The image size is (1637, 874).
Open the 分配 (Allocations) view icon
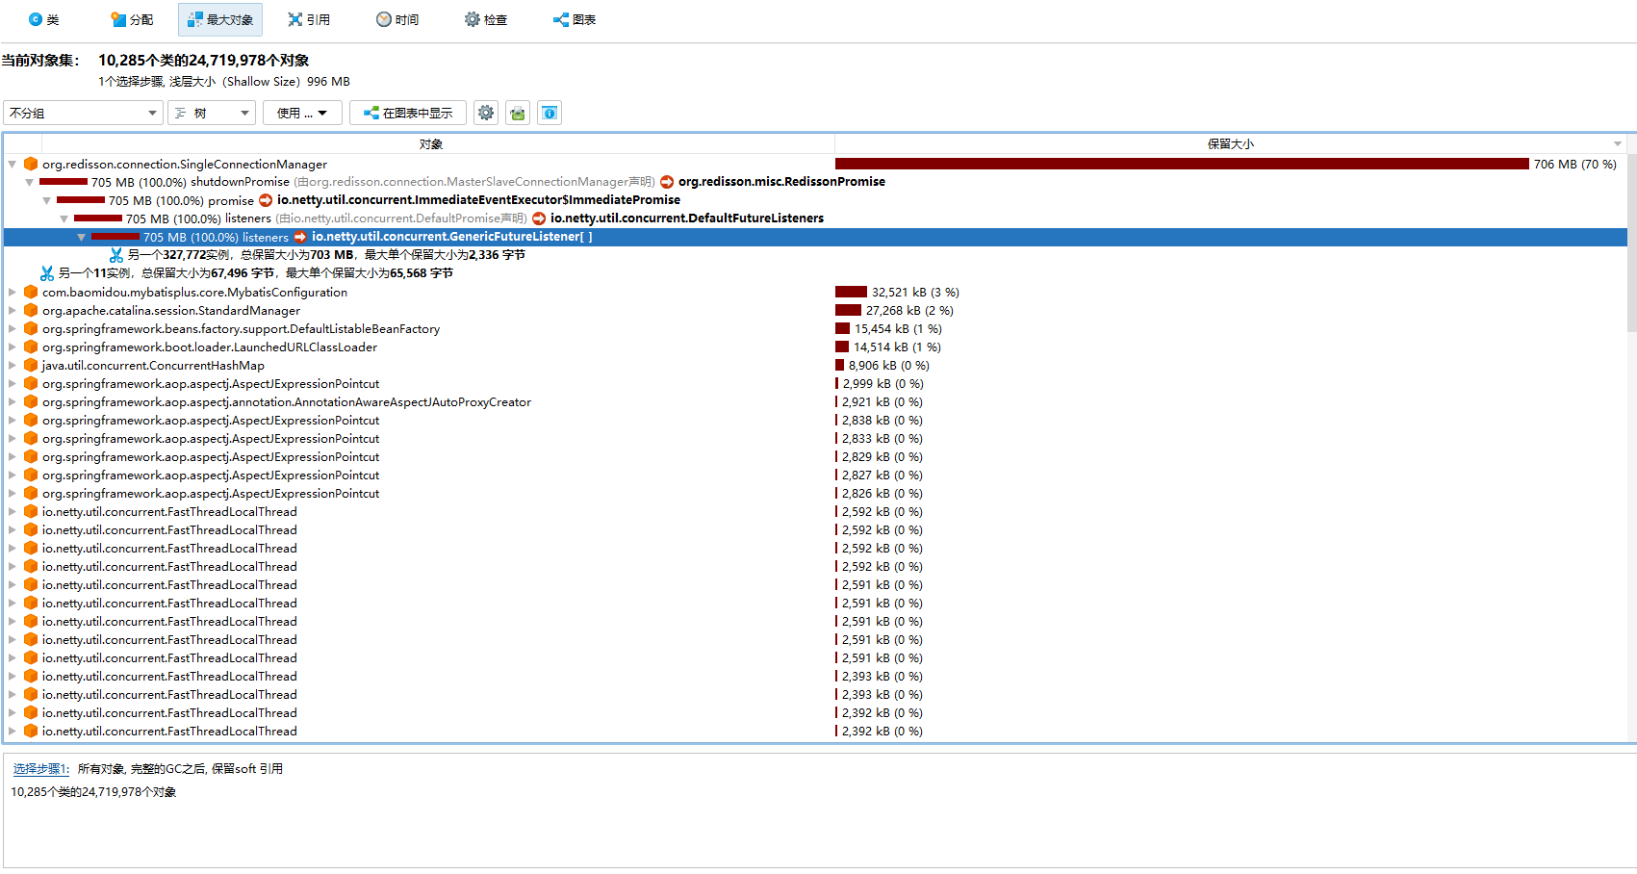tap(131, 19)
